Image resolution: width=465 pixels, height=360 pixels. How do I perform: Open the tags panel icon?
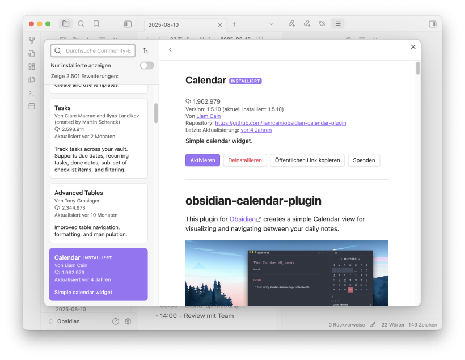322,23
